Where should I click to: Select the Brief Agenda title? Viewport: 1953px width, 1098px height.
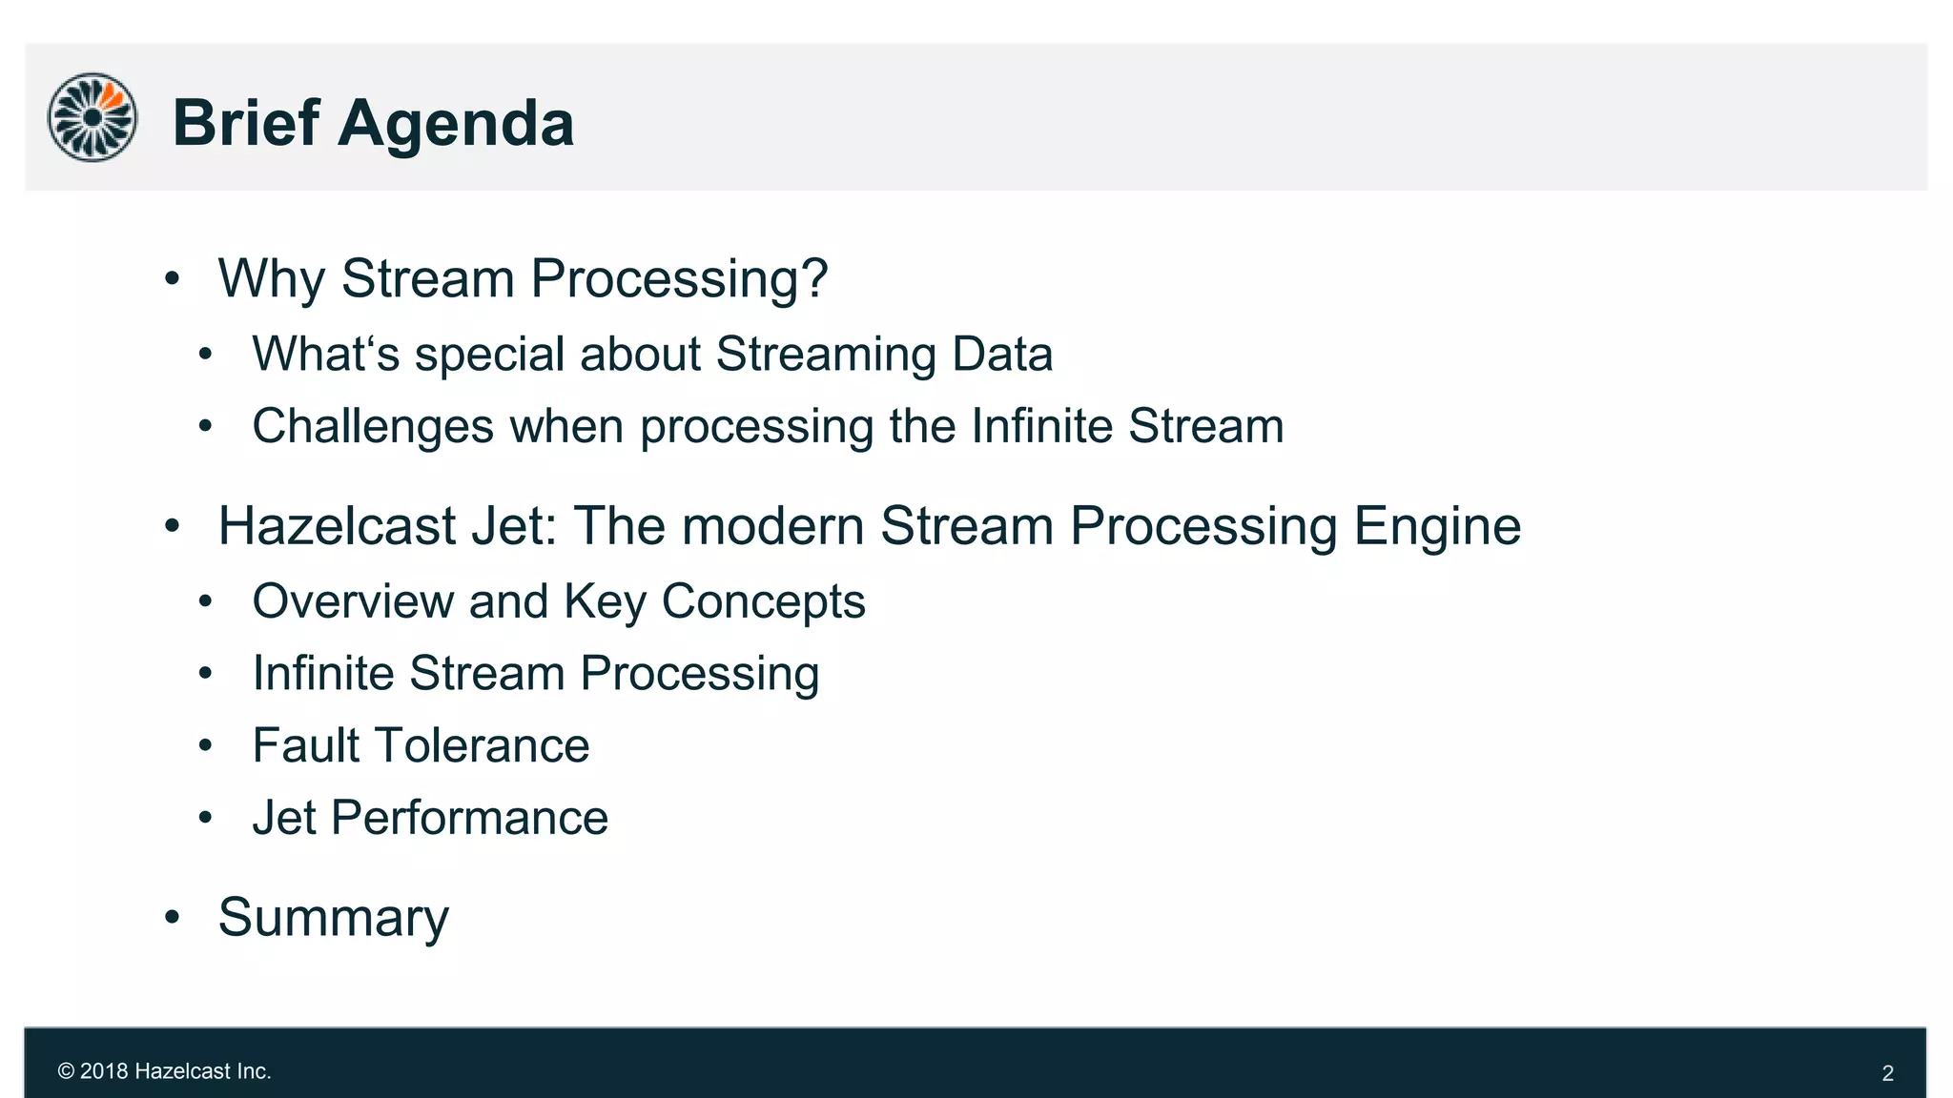point(373,123)
